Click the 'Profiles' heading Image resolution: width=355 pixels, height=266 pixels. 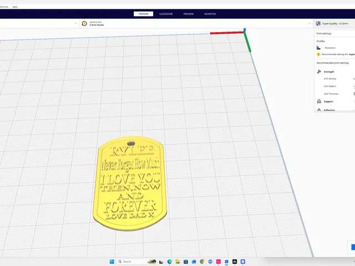point(321,41)
